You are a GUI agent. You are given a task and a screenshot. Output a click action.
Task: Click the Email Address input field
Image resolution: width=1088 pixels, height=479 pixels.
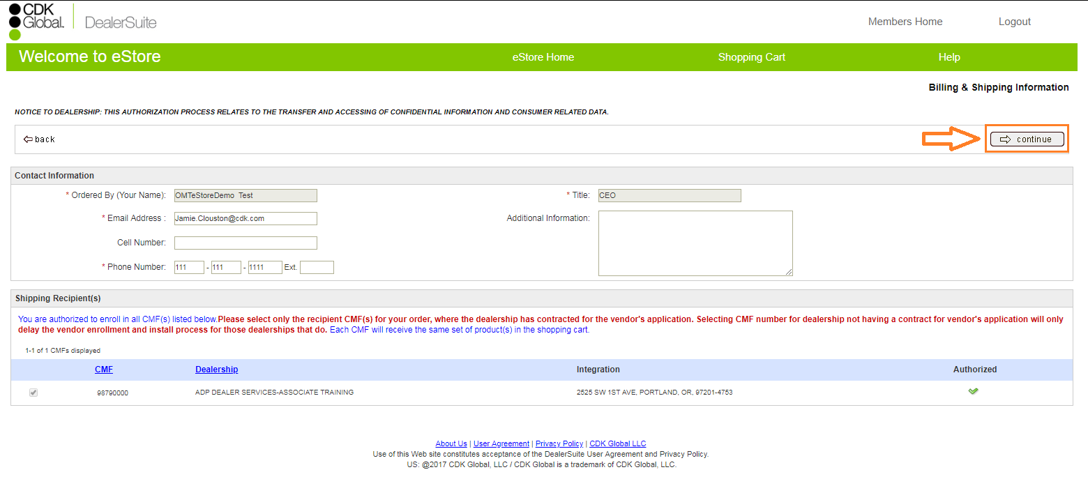tap(245, 218)
